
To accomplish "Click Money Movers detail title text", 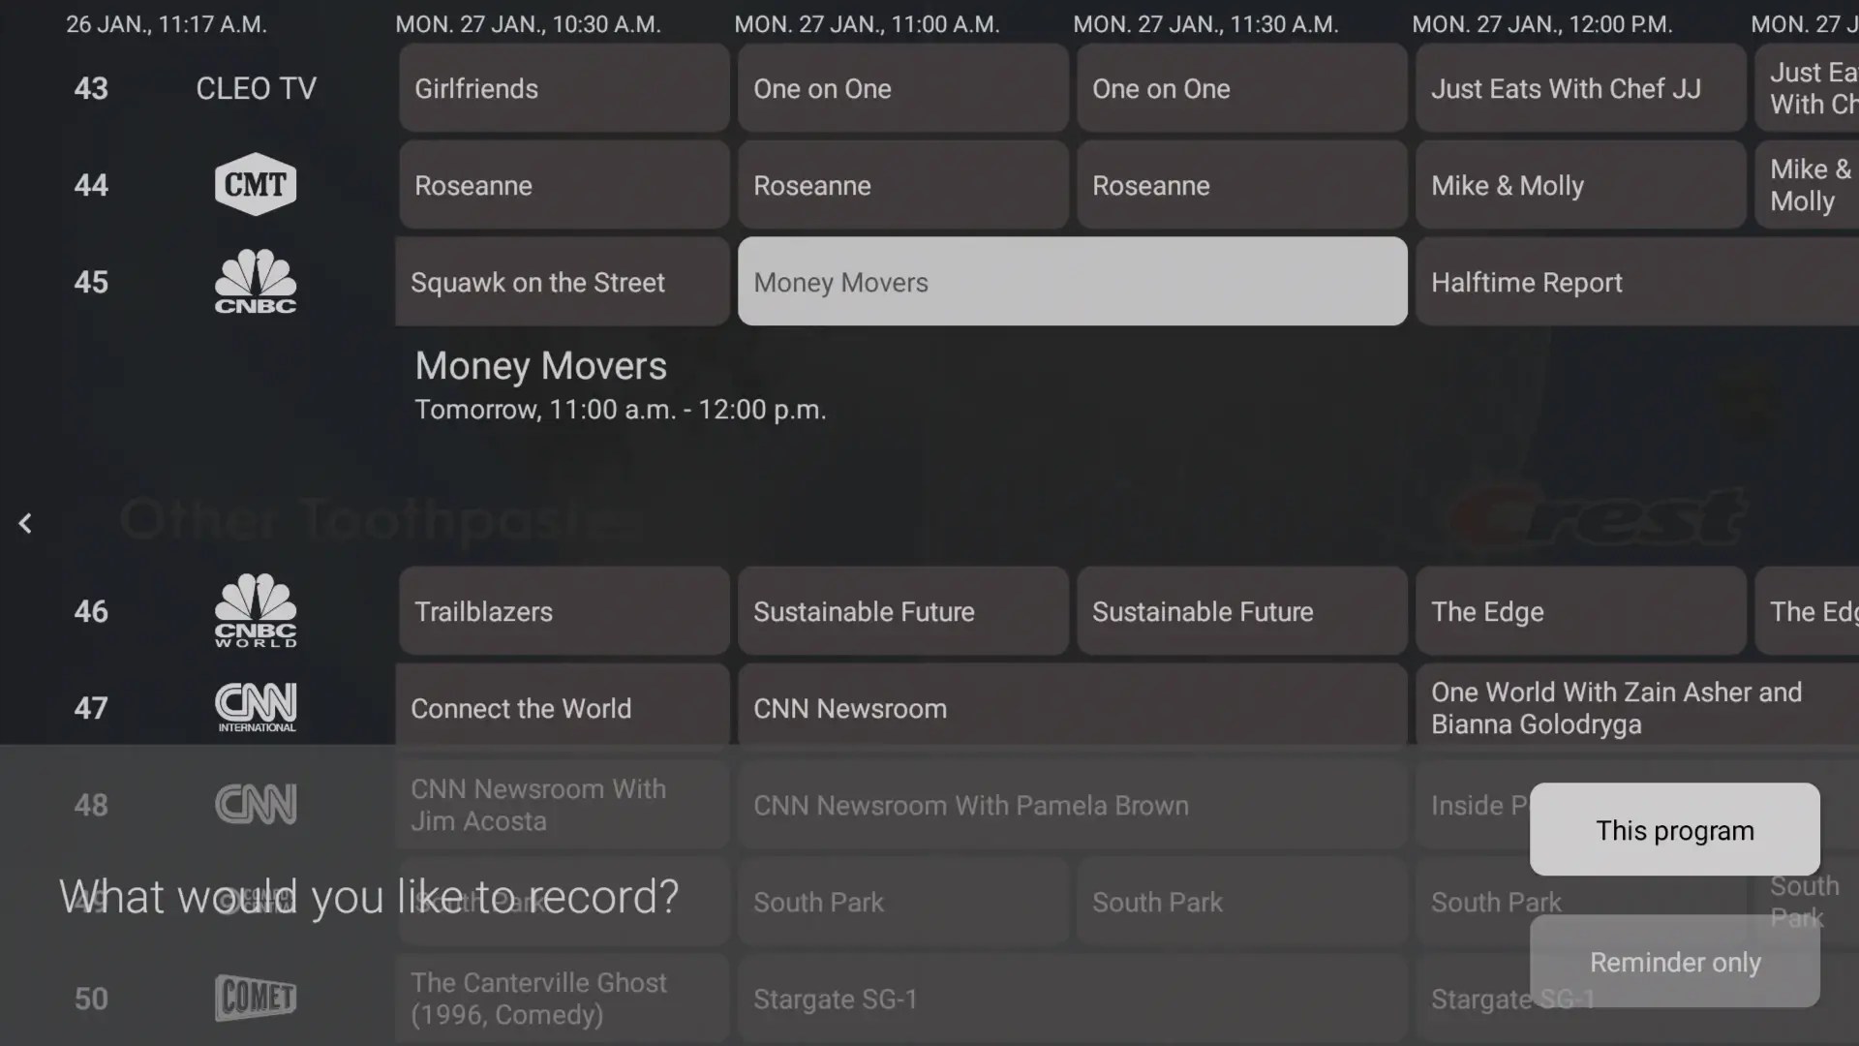I will (x=541, y=366).
